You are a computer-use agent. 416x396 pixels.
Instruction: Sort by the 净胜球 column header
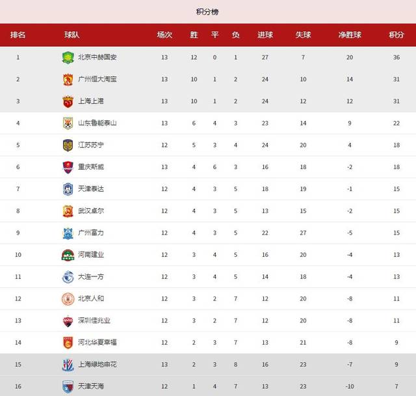(350, 34)
